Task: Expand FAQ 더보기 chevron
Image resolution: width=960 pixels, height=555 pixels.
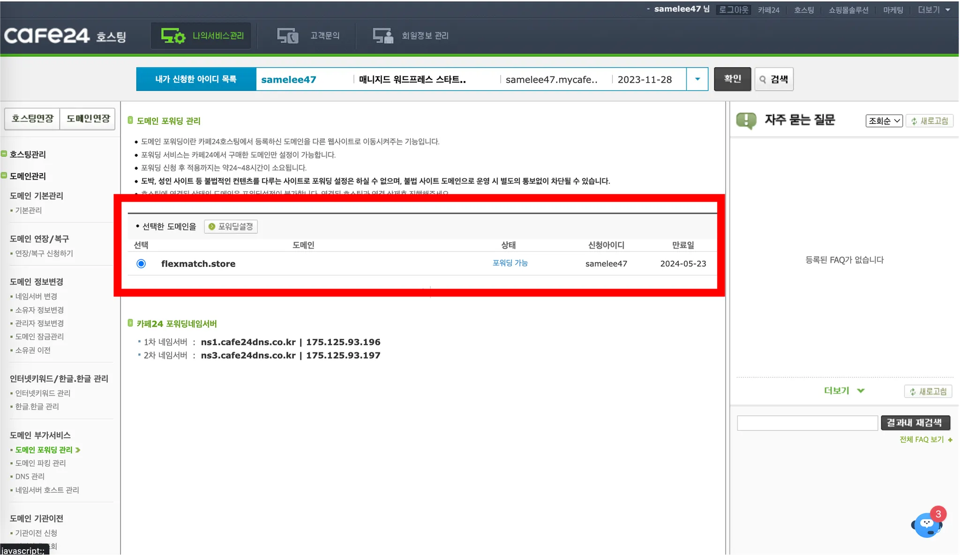Action: tap(861, 390)
